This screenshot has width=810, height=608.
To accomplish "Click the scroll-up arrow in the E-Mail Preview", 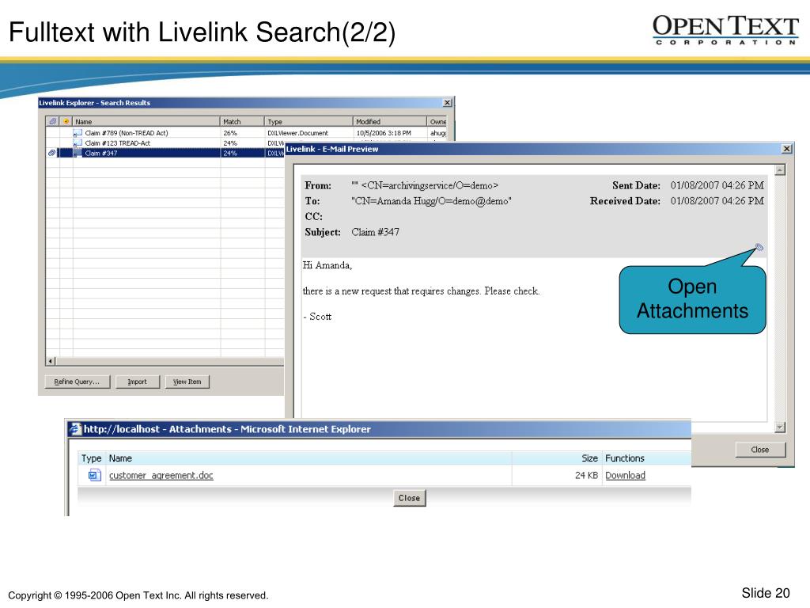I will [x=780, y=170].
